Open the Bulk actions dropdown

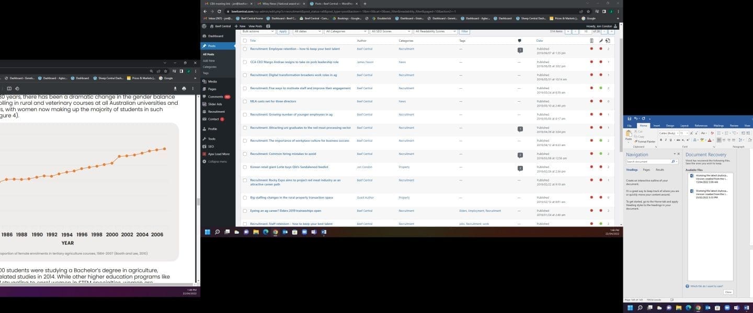[x=258, y=31]
